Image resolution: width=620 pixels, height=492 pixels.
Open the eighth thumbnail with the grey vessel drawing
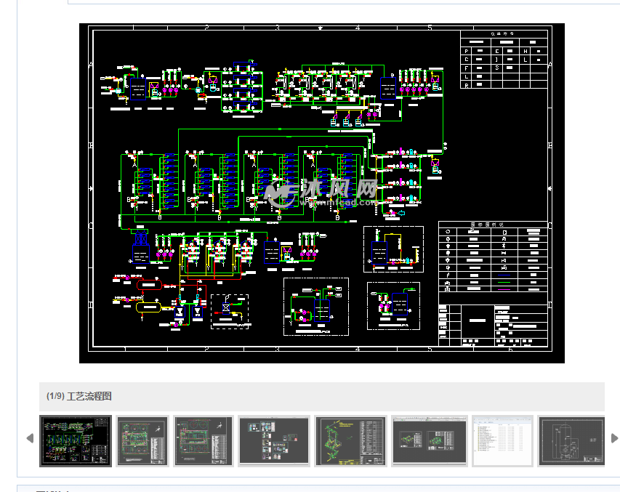tap(571, 441)
